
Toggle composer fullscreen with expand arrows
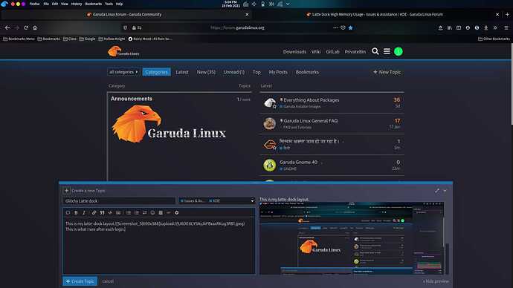click(437, 190)
